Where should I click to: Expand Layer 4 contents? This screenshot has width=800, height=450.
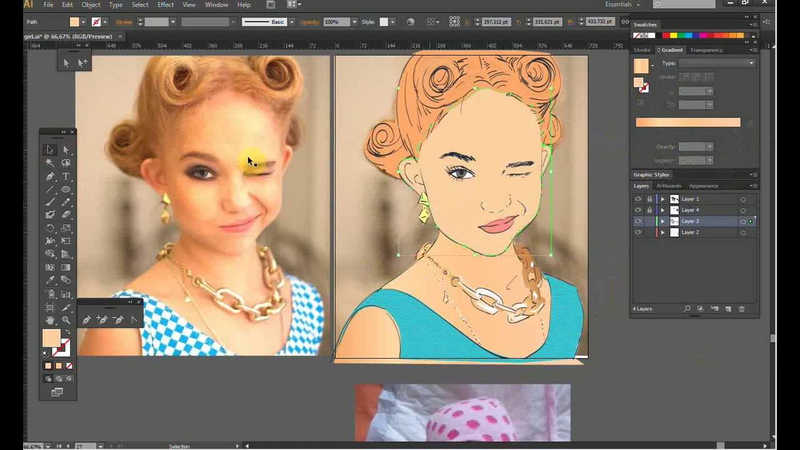click(x=662, y=210)
